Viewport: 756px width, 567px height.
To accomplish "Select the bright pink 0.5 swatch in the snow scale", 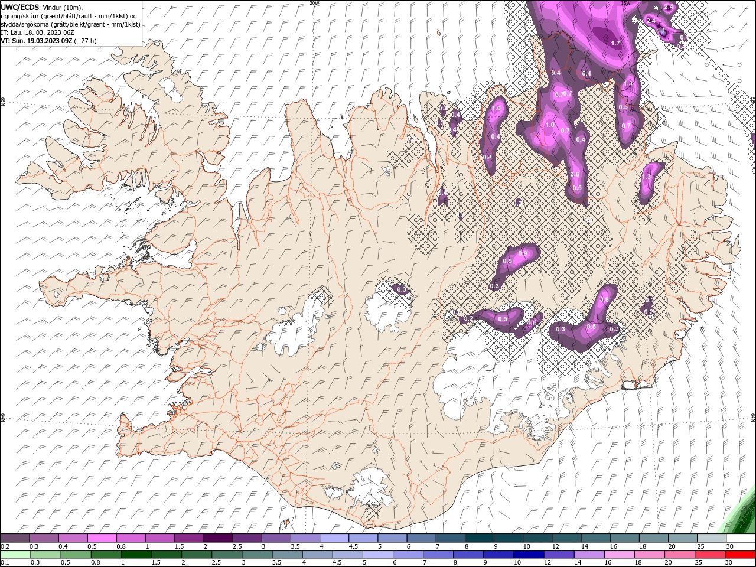I will [102, 538].
